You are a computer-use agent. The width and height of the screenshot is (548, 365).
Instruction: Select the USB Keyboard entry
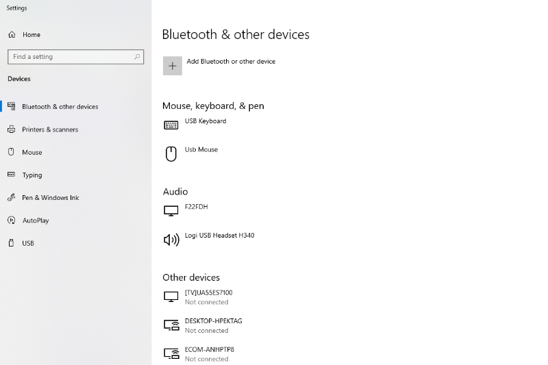pos(206,121)
